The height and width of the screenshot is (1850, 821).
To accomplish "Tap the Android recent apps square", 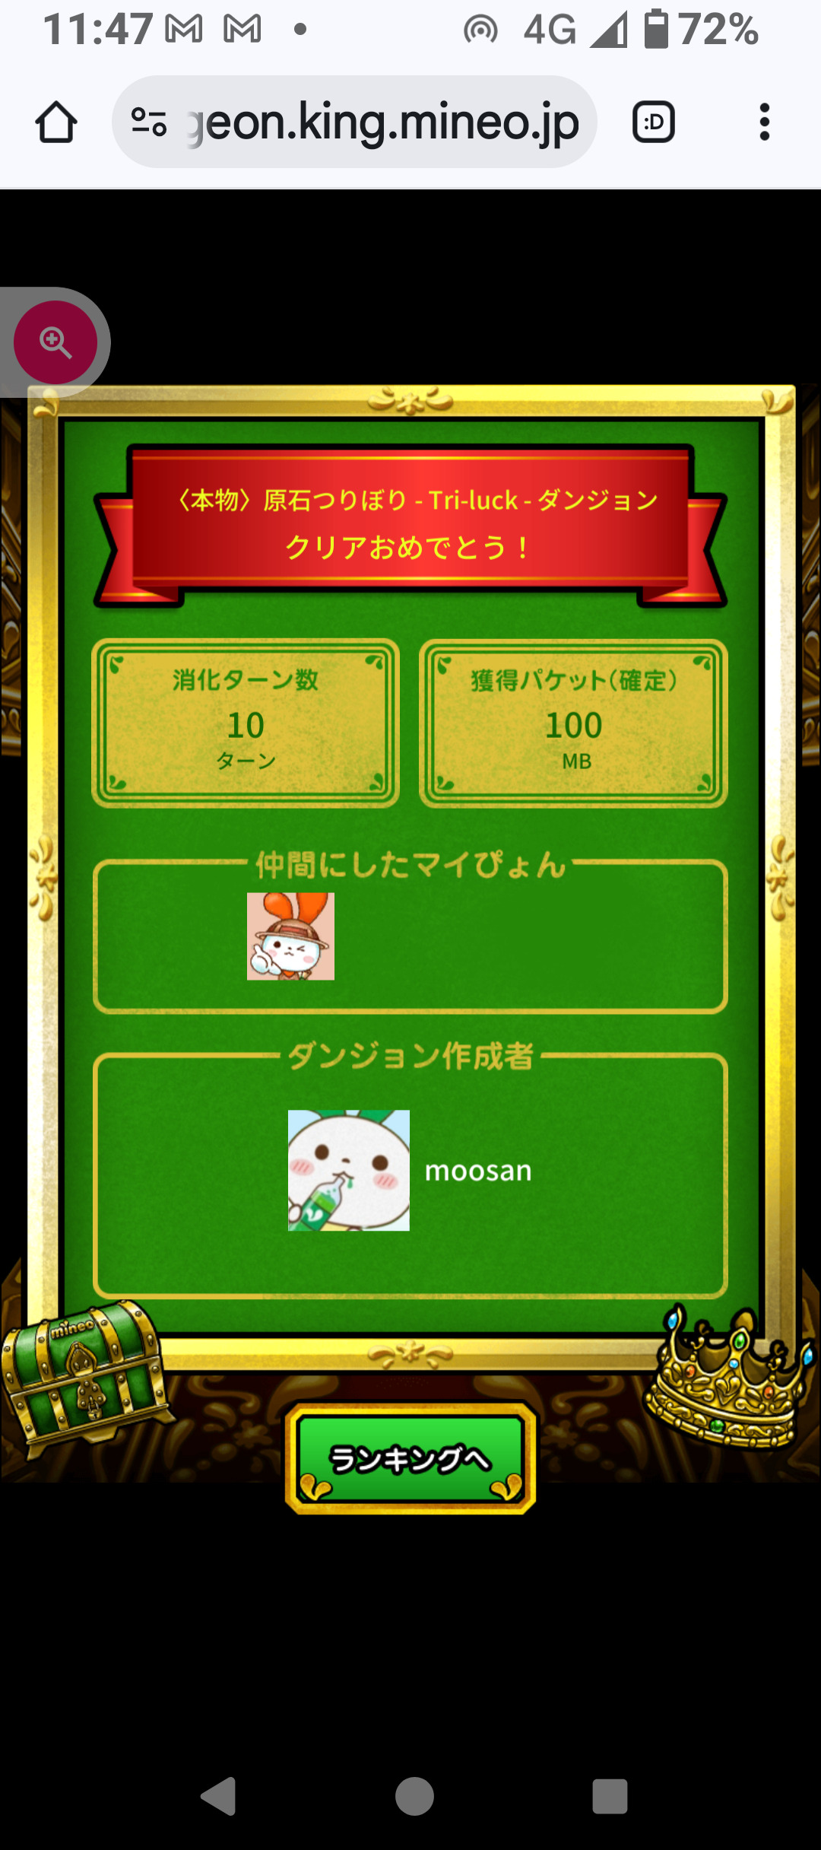I will click(610, 1797).
